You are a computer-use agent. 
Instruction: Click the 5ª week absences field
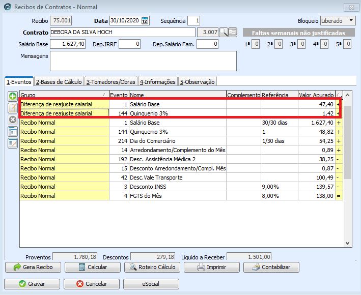347,44
